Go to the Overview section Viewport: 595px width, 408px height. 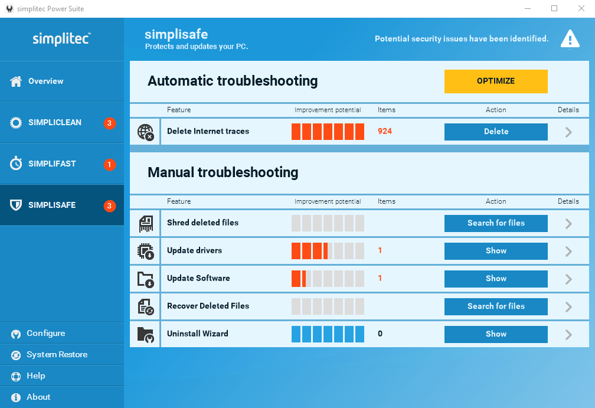[62, 81]
